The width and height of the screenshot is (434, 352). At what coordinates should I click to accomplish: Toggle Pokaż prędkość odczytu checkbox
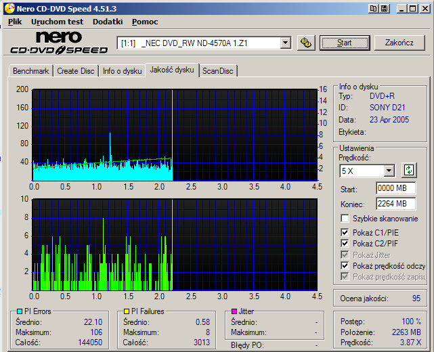345,265
